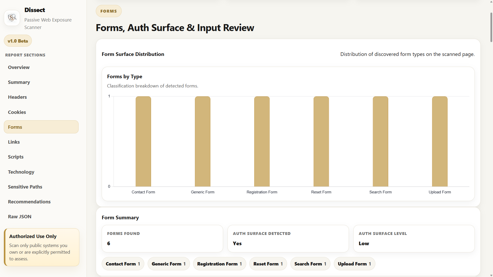The image size is (493, 277).
Task: Open the Headers section
Action: [x=41, y=97]
